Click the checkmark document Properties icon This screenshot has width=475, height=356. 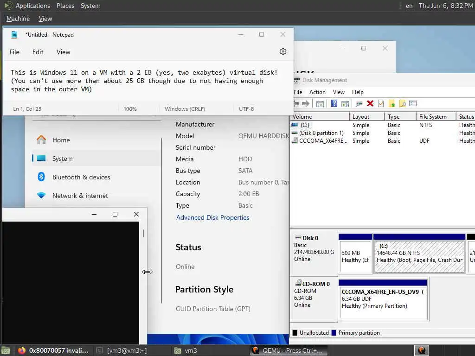click(381, 103)
